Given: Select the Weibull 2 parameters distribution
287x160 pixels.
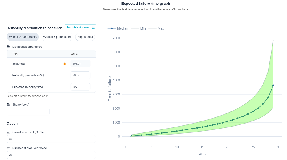Looking at the screenshot, I should click(x=23, y=37).
